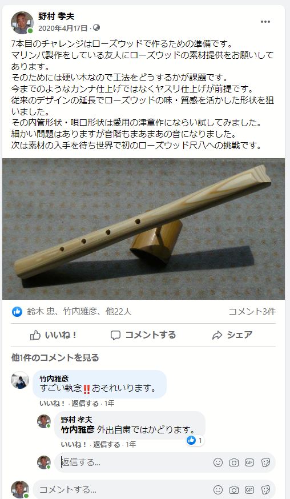Open the shakuhachi photo
The width and height of the screenshot is (290, 499).
143,229
